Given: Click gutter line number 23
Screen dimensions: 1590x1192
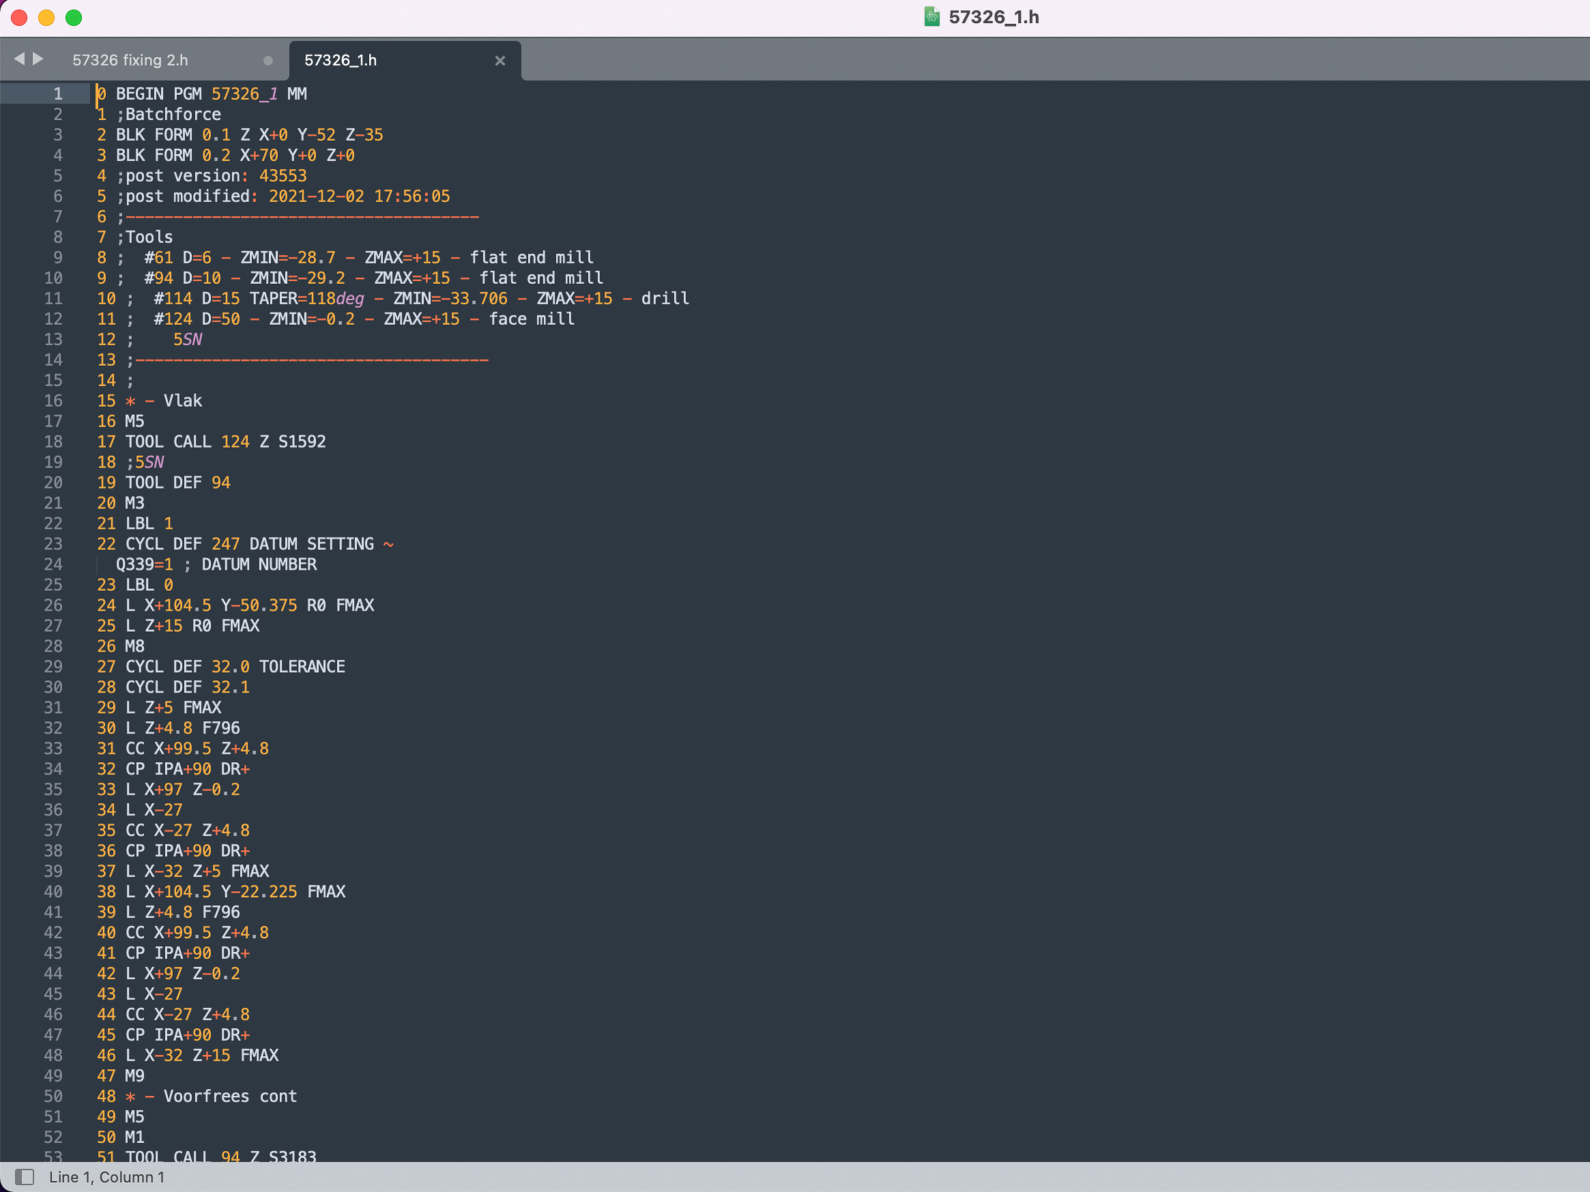Looking at the screenshot, I should click(x=53, y=544).
